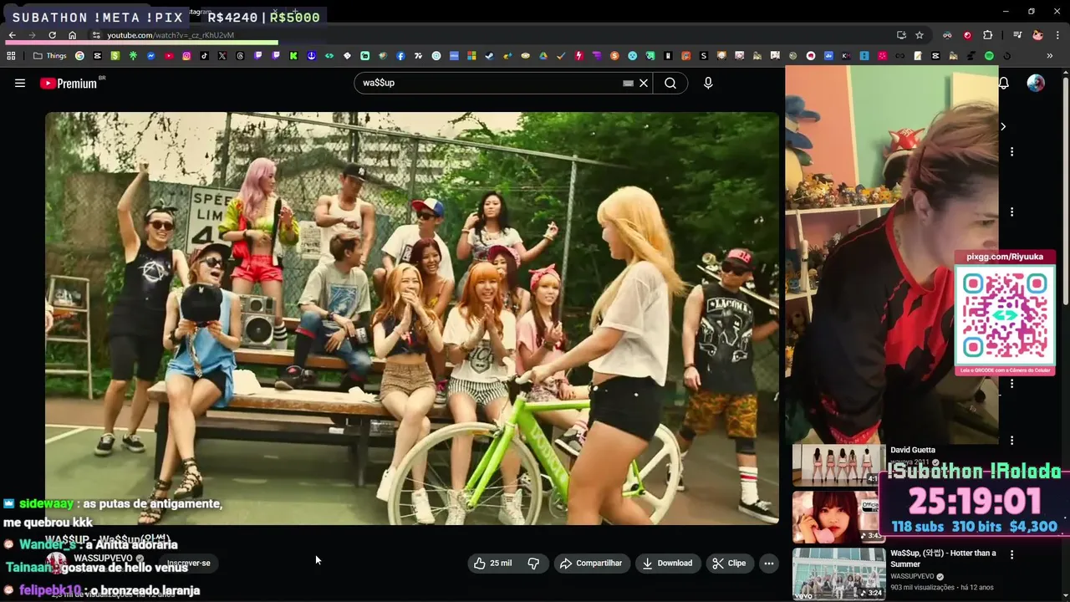This screenshot has width=1070, height=602.
Task: Open the Kick bookmark
Action: tap(293, 56)
